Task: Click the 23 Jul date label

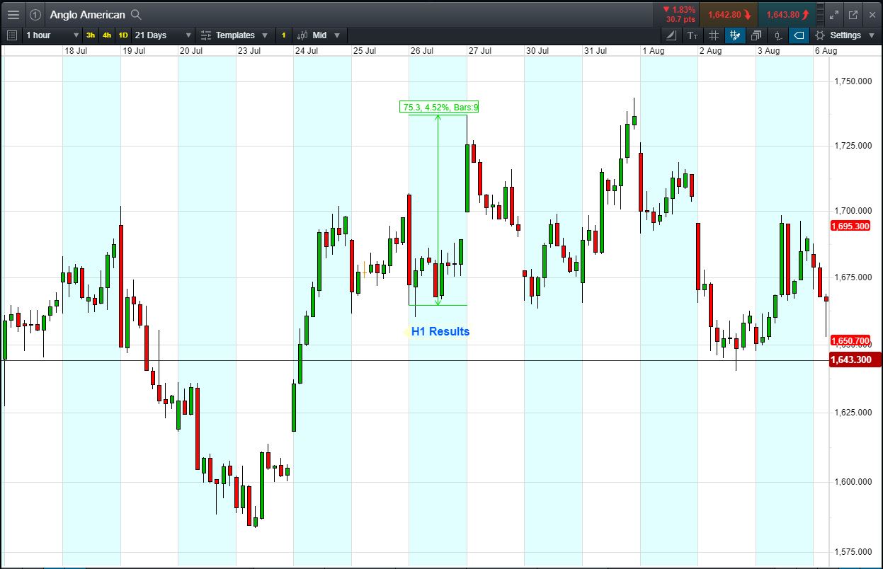Action: pyautogui.click(x=249, y=51)
